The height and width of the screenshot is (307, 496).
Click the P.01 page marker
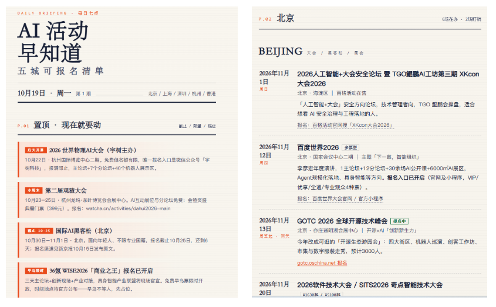tap(23, 126)
